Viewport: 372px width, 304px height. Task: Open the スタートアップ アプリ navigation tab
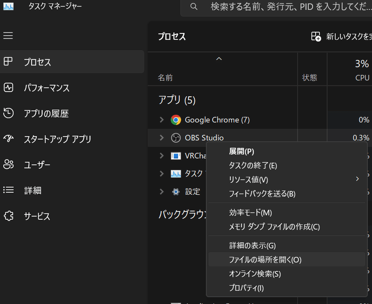point(72,139)
